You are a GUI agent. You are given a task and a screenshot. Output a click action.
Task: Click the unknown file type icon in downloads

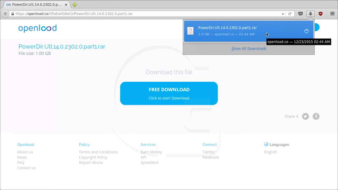190,31
